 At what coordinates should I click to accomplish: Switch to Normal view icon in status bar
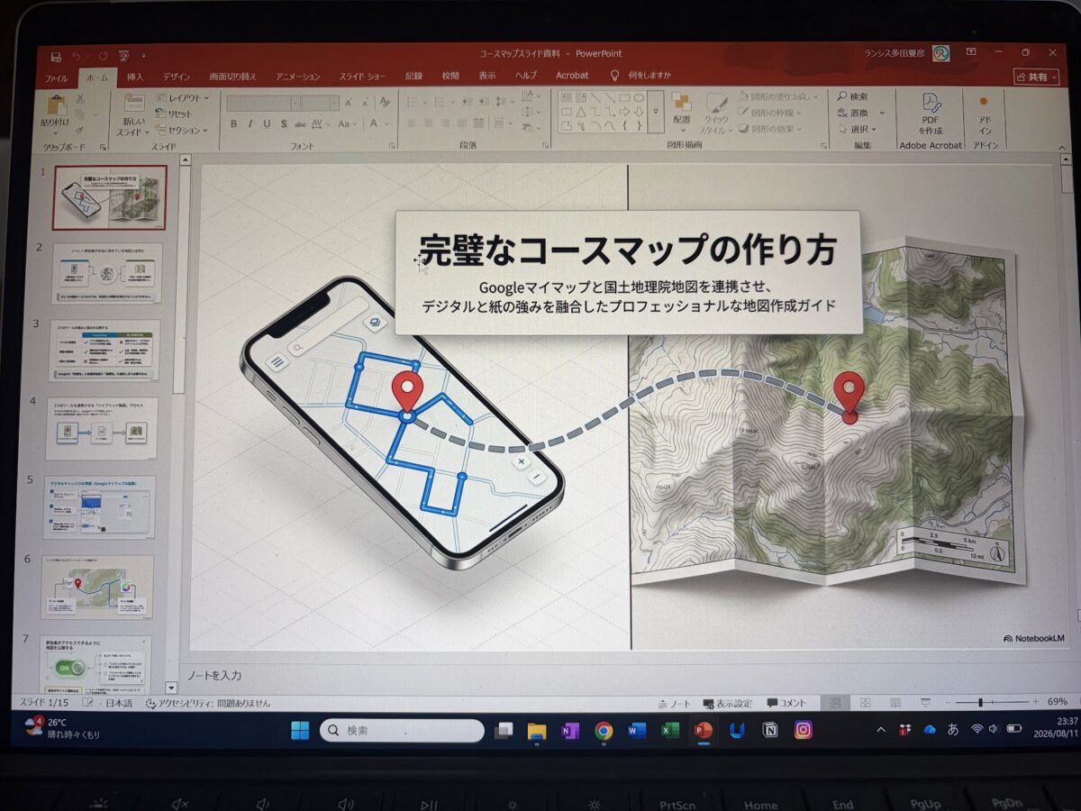pos(835,702)
